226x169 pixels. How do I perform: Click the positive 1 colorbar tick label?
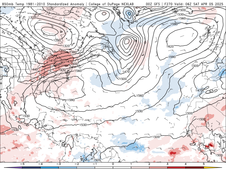(131, 164)
